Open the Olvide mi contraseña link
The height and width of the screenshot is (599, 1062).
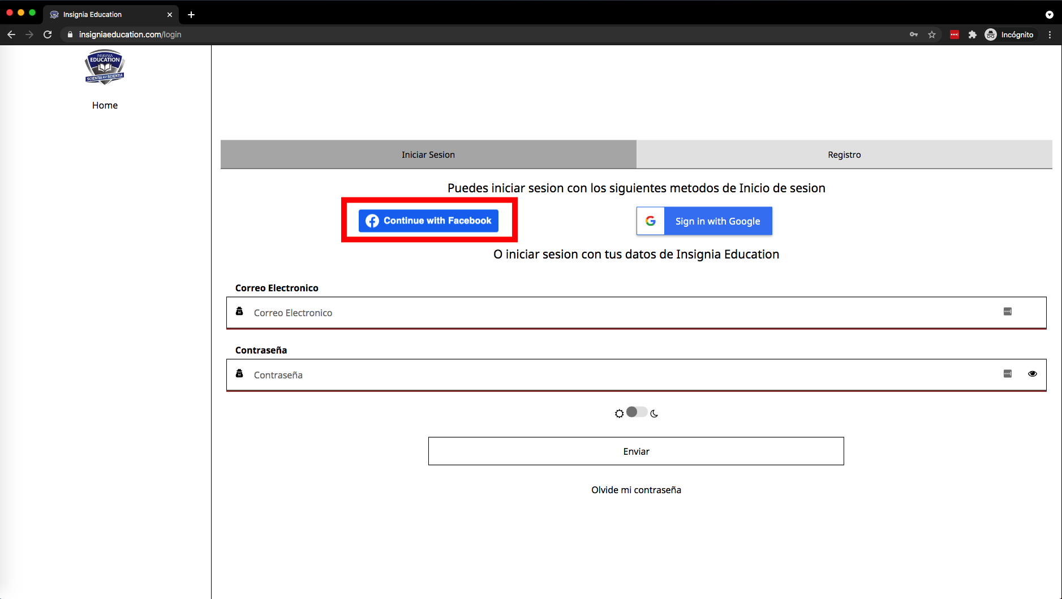[x=636, y=490]
